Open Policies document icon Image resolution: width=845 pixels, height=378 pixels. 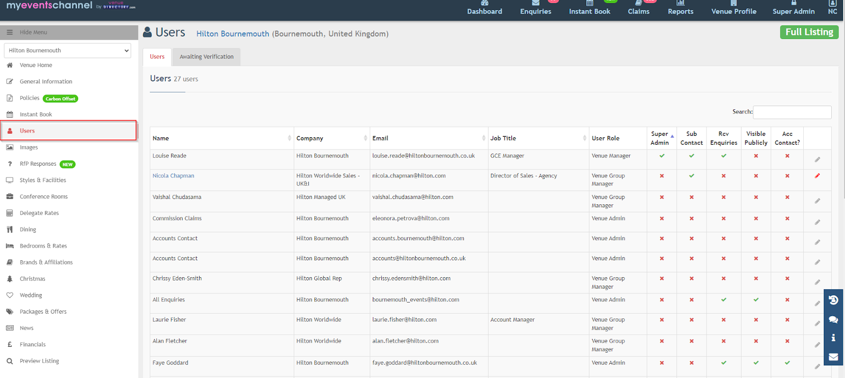(10, 98)
